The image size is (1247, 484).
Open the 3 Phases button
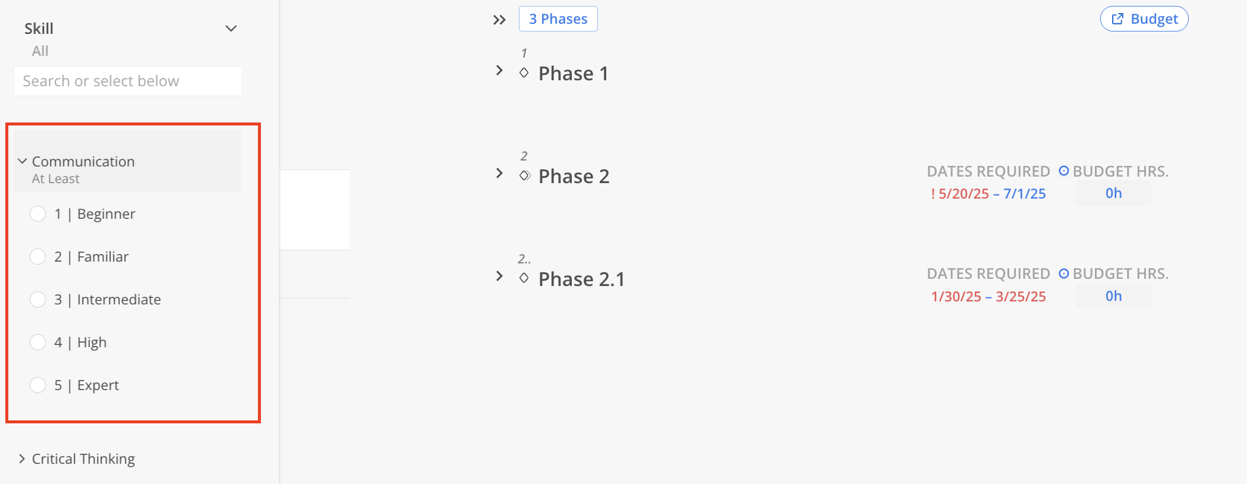[558, 19]
